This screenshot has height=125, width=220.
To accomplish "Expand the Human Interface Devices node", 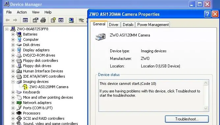I will 13,71.
